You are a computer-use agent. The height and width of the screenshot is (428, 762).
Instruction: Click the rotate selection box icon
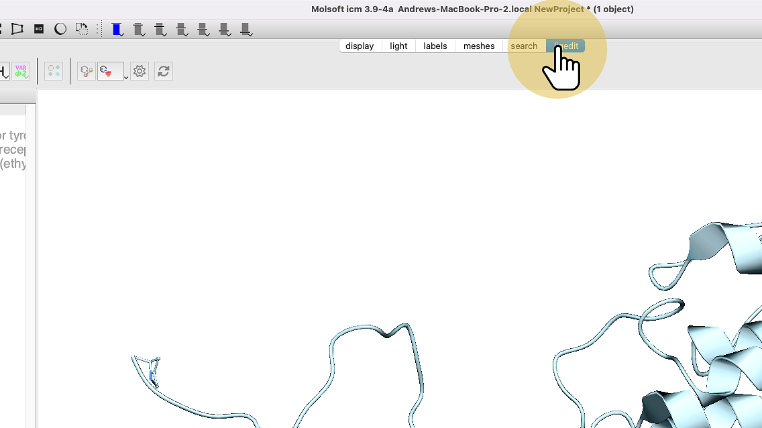pyautogui.click(x=81, y=29)
